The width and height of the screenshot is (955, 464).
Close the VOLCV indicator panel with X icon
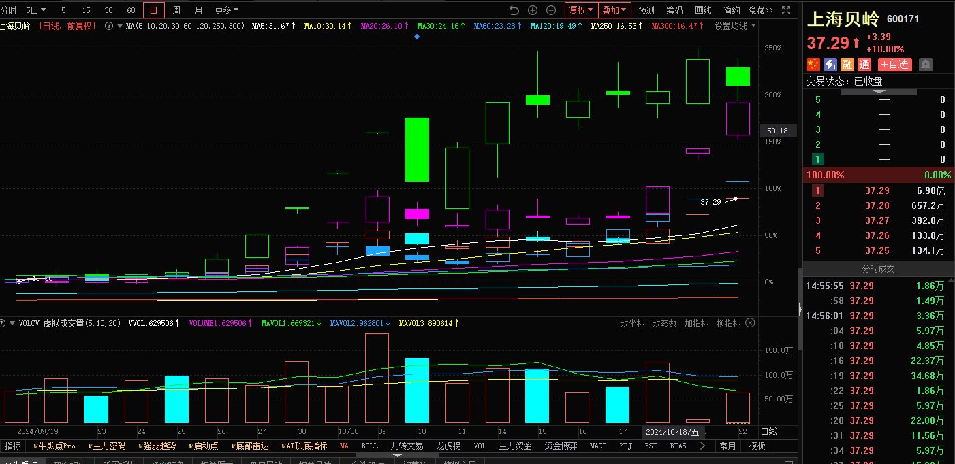750,323
